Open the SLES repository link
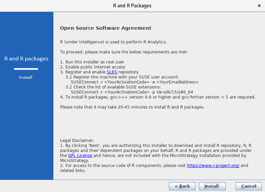Screen dimensions: 265x192 pos(112,72)
